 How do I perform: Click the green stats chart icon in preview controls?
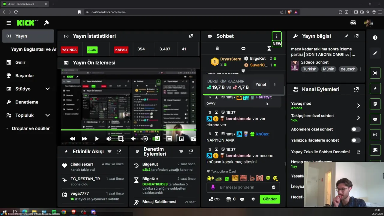click(157, 139)
